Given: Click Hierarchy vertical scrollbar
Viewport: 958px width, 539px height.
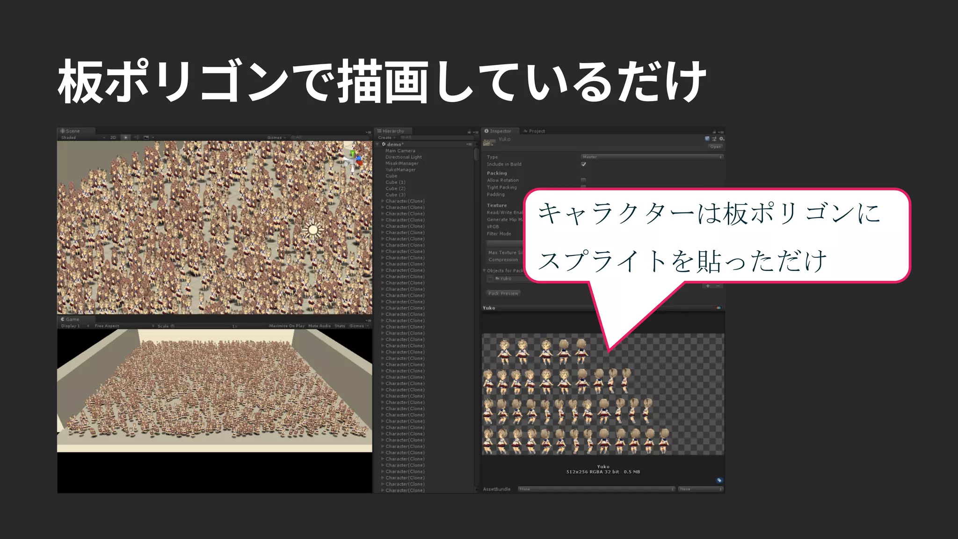Looking at the screenshot, I should click(476, 154).
